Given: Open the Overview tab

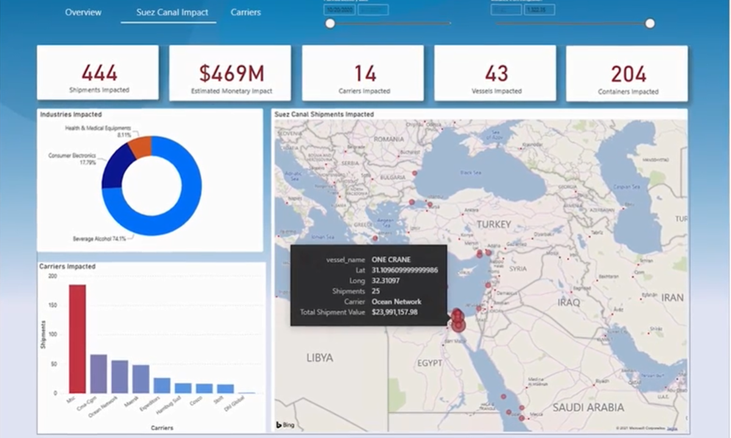Looking at the screenshot, I should tap(83, 12).
